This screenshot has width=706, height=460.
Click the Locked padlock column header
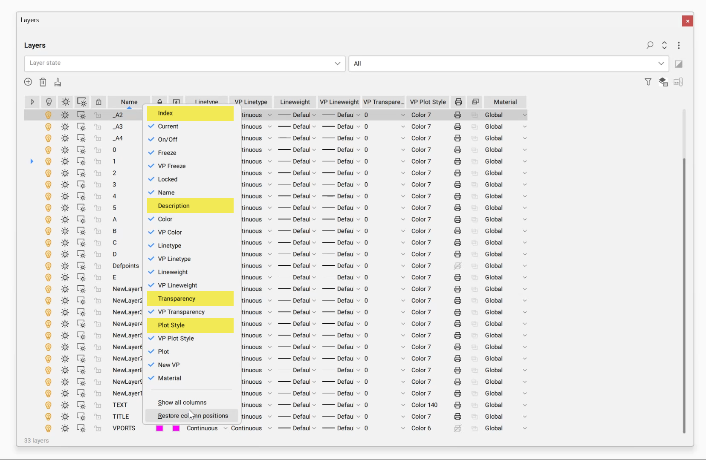tap(98, 102)
